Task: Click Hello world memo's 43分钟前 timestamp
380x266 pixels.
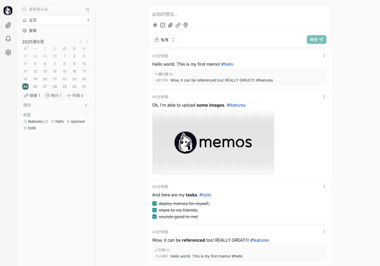Action: [160, 56]
